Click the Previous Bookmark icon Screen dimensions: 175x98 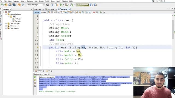pos(77,13)
